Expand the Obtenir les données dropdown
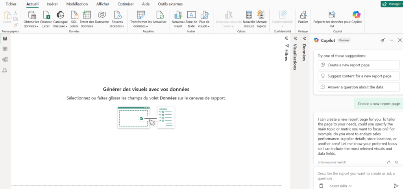 [x=31, y=26]
